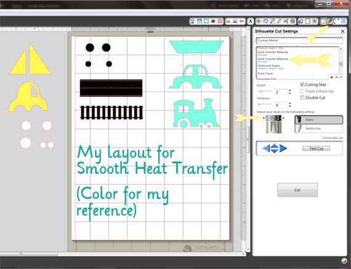Click the Custom Media field
Screen dimensions: 351x269
[x=299, y=41]
